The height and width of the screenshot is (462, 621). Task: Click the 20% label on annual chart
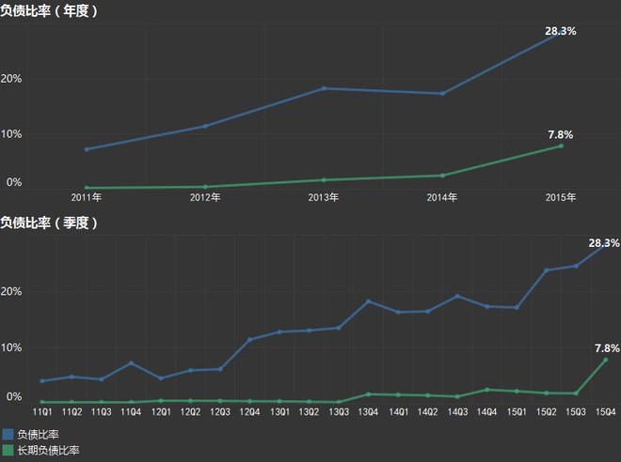point(11,79)
